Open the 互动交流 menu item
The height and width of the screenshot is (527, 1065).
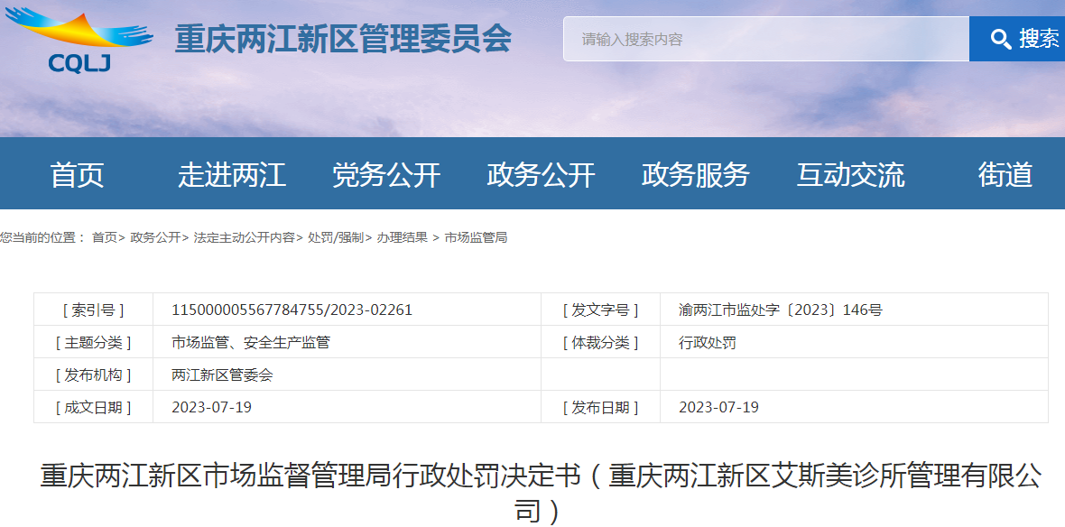849,175
